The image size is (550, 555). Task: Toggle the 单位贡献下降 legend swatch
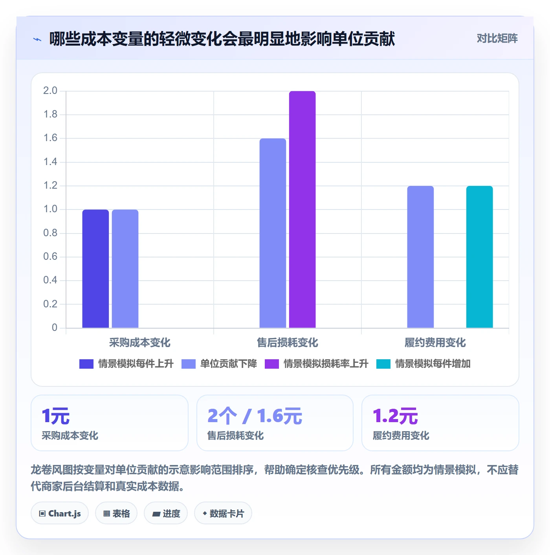[x=189, y=364]
